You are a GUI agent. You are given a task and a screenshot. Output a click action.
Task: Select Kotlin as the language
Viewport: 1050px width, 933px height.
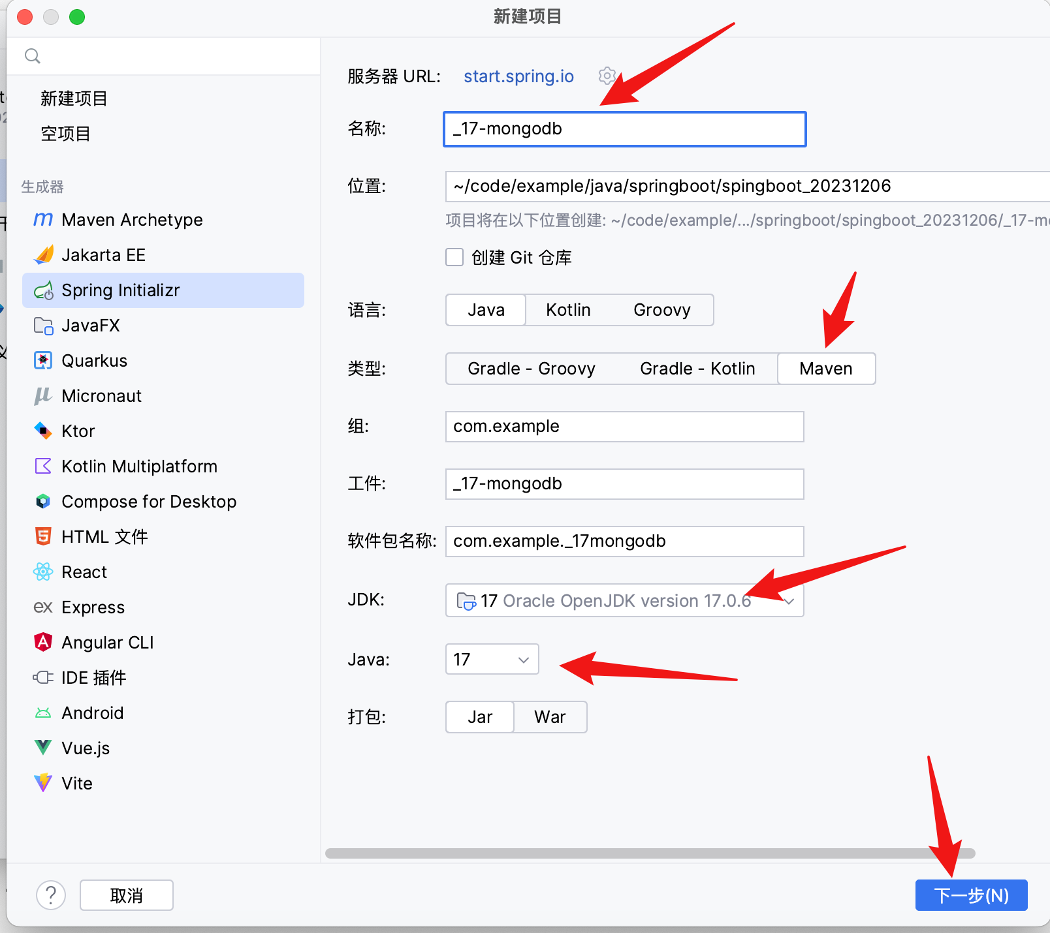point(568,310)
